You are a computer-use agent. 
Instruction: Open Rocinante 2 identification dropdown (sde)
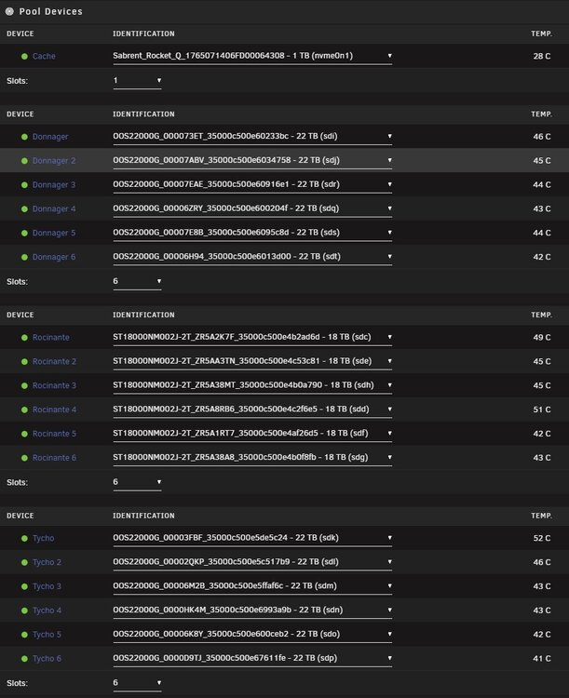(252, 361)
